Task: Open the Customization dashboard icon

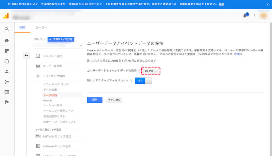Action: pos(7,51)
